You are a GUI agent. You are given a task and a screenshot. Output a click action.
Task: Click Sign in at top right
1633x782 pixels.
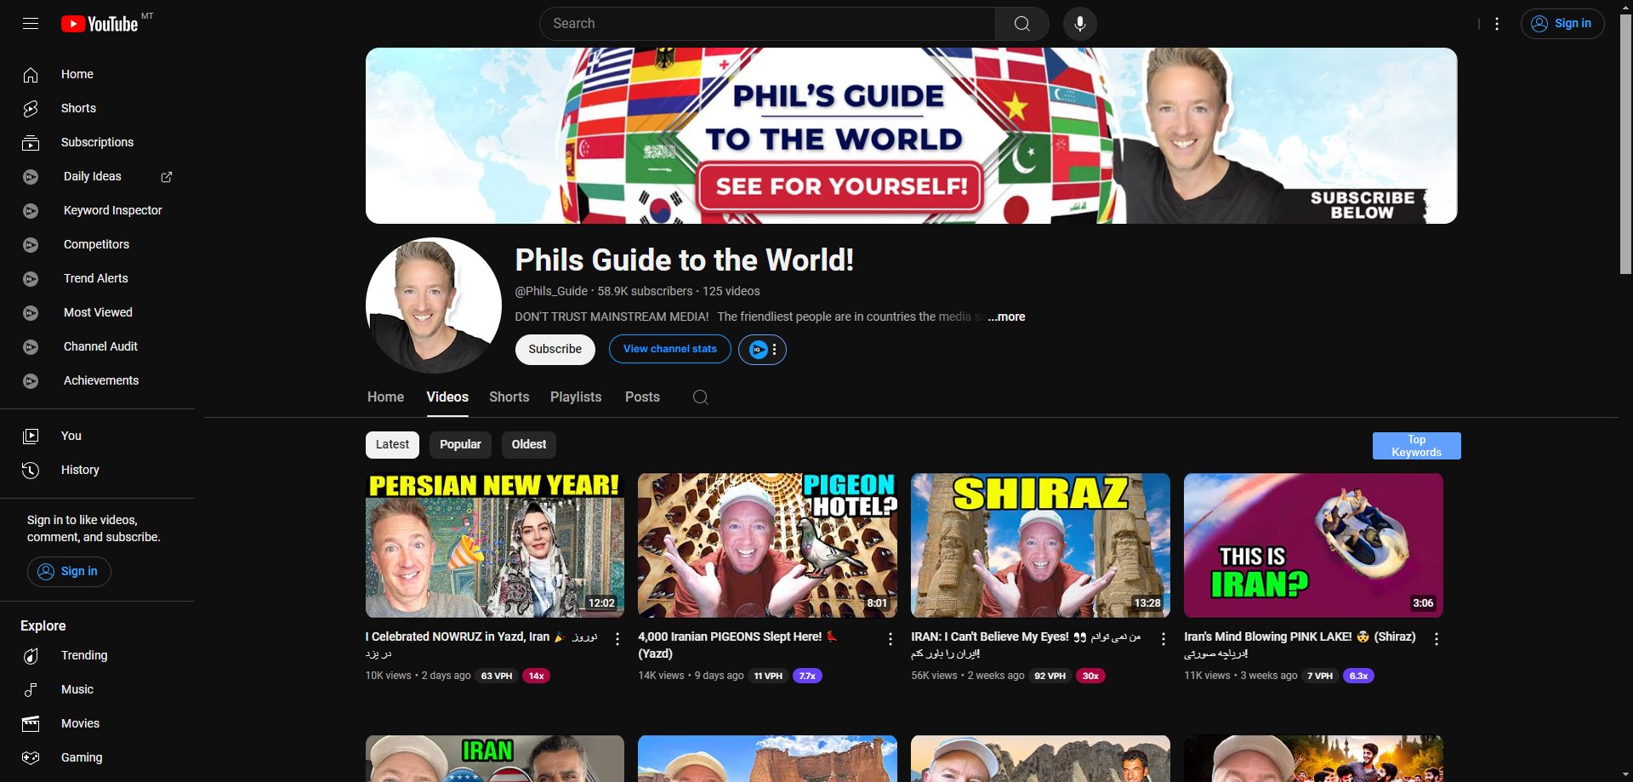point(1562,24)
